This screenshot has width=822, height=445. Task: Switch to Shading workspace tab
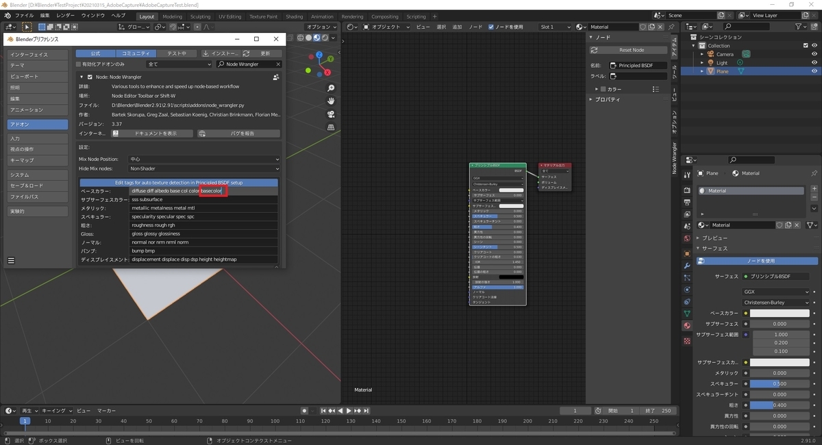click(295, 16)
